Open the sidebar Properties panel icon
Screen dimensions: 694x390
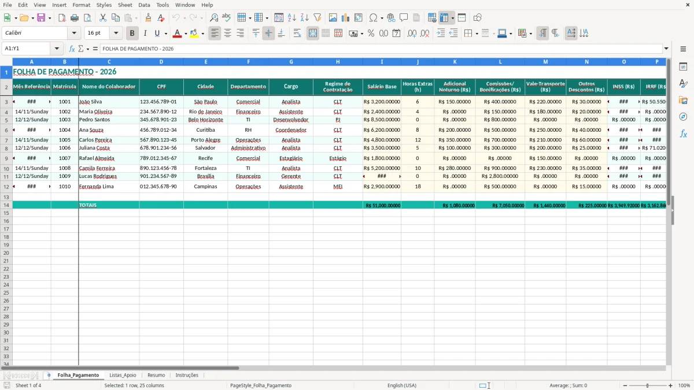[x=683, y=67]
